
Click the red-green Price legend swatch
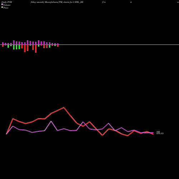point(2,7)
